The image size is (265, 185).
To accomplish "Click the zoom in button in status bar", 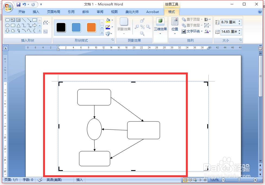I will [255, 180].
